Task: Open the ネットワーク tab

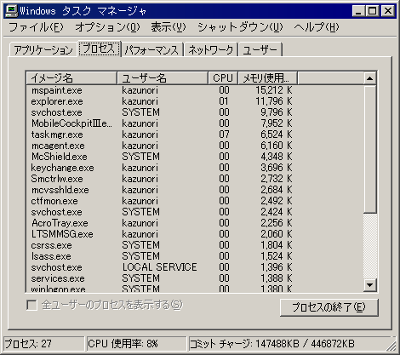Action: tap(211, 50)
